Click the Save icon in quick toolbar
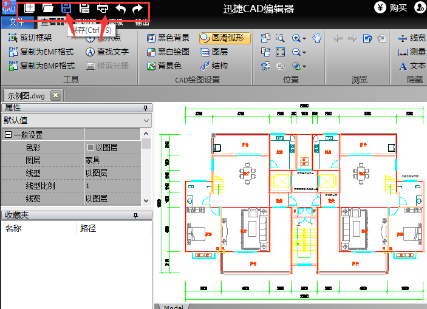 point(66,8)
